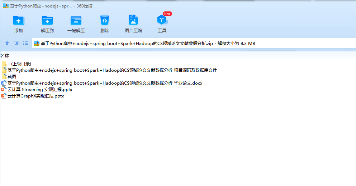Click the folder icon of 截图
The image size is (356, 186).
(4, 77)
